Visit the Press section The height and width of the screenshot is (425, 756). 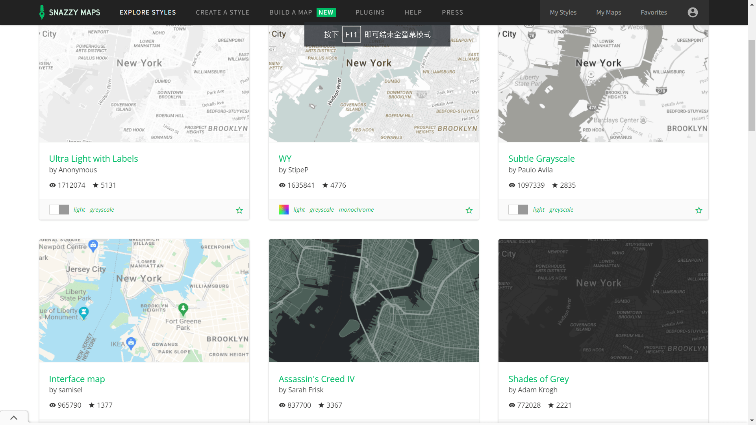[x=452, y=12]
